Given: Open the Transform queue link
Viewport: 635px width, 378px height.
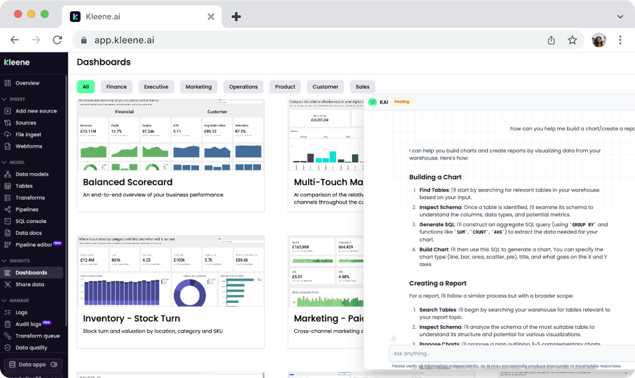Looking at the screenshot, I should 38,335.
